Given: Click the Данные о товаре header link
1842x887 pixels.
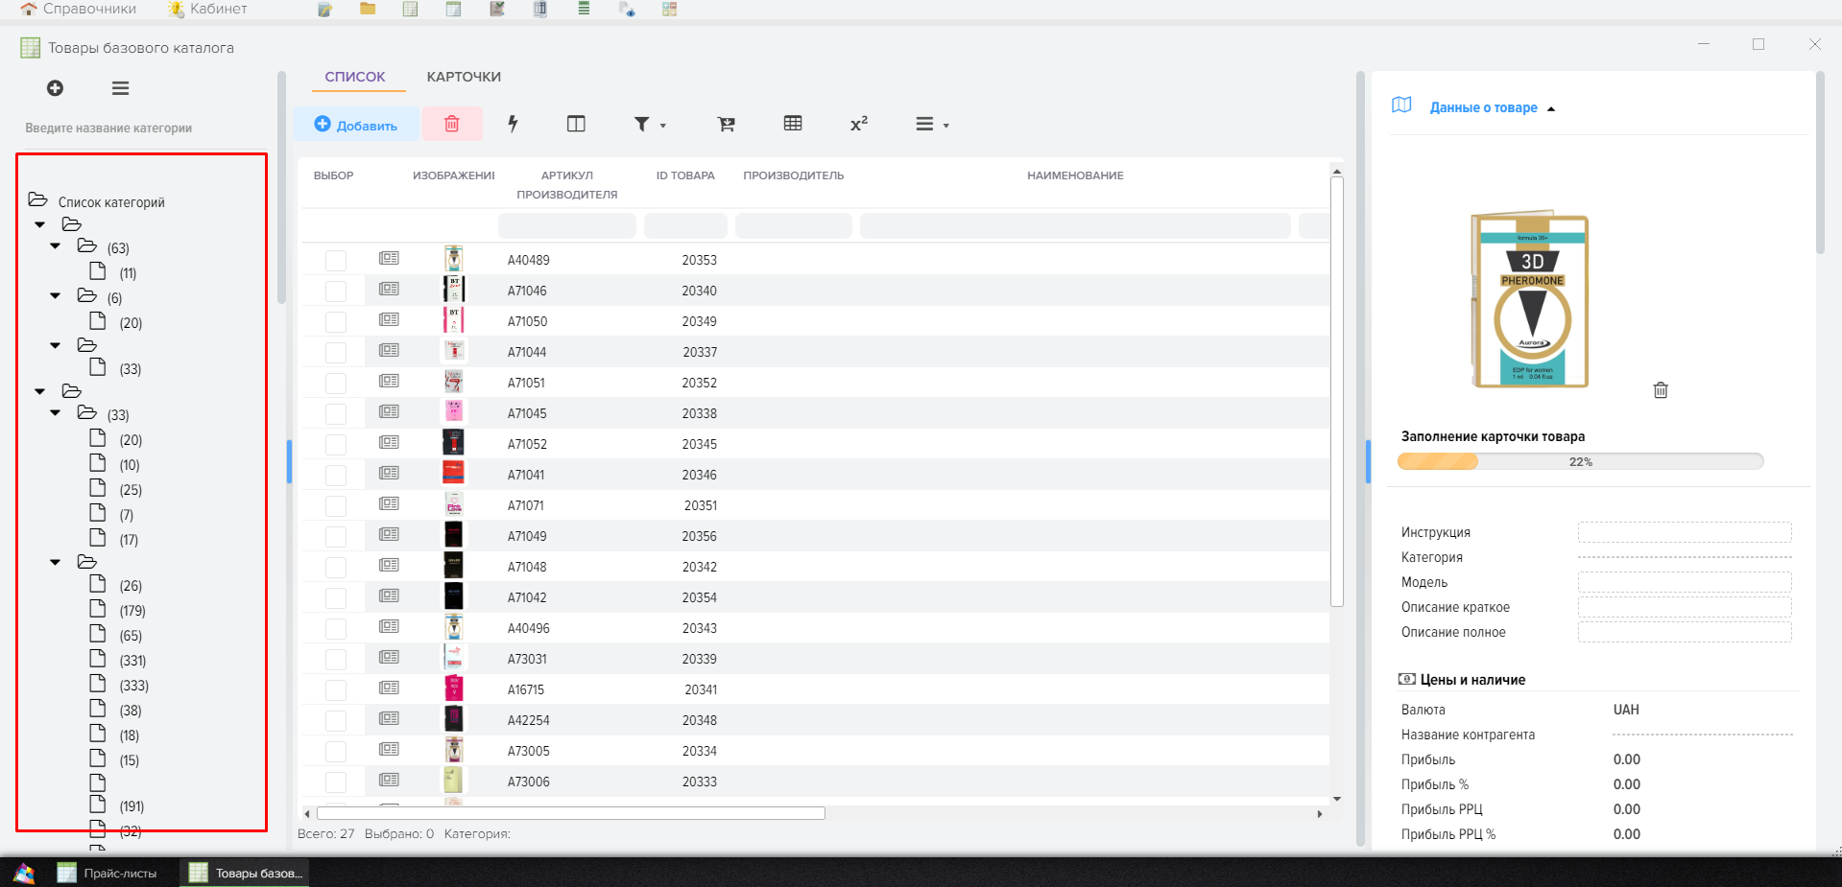Looking at the screenshot, I should [1483, 107].
